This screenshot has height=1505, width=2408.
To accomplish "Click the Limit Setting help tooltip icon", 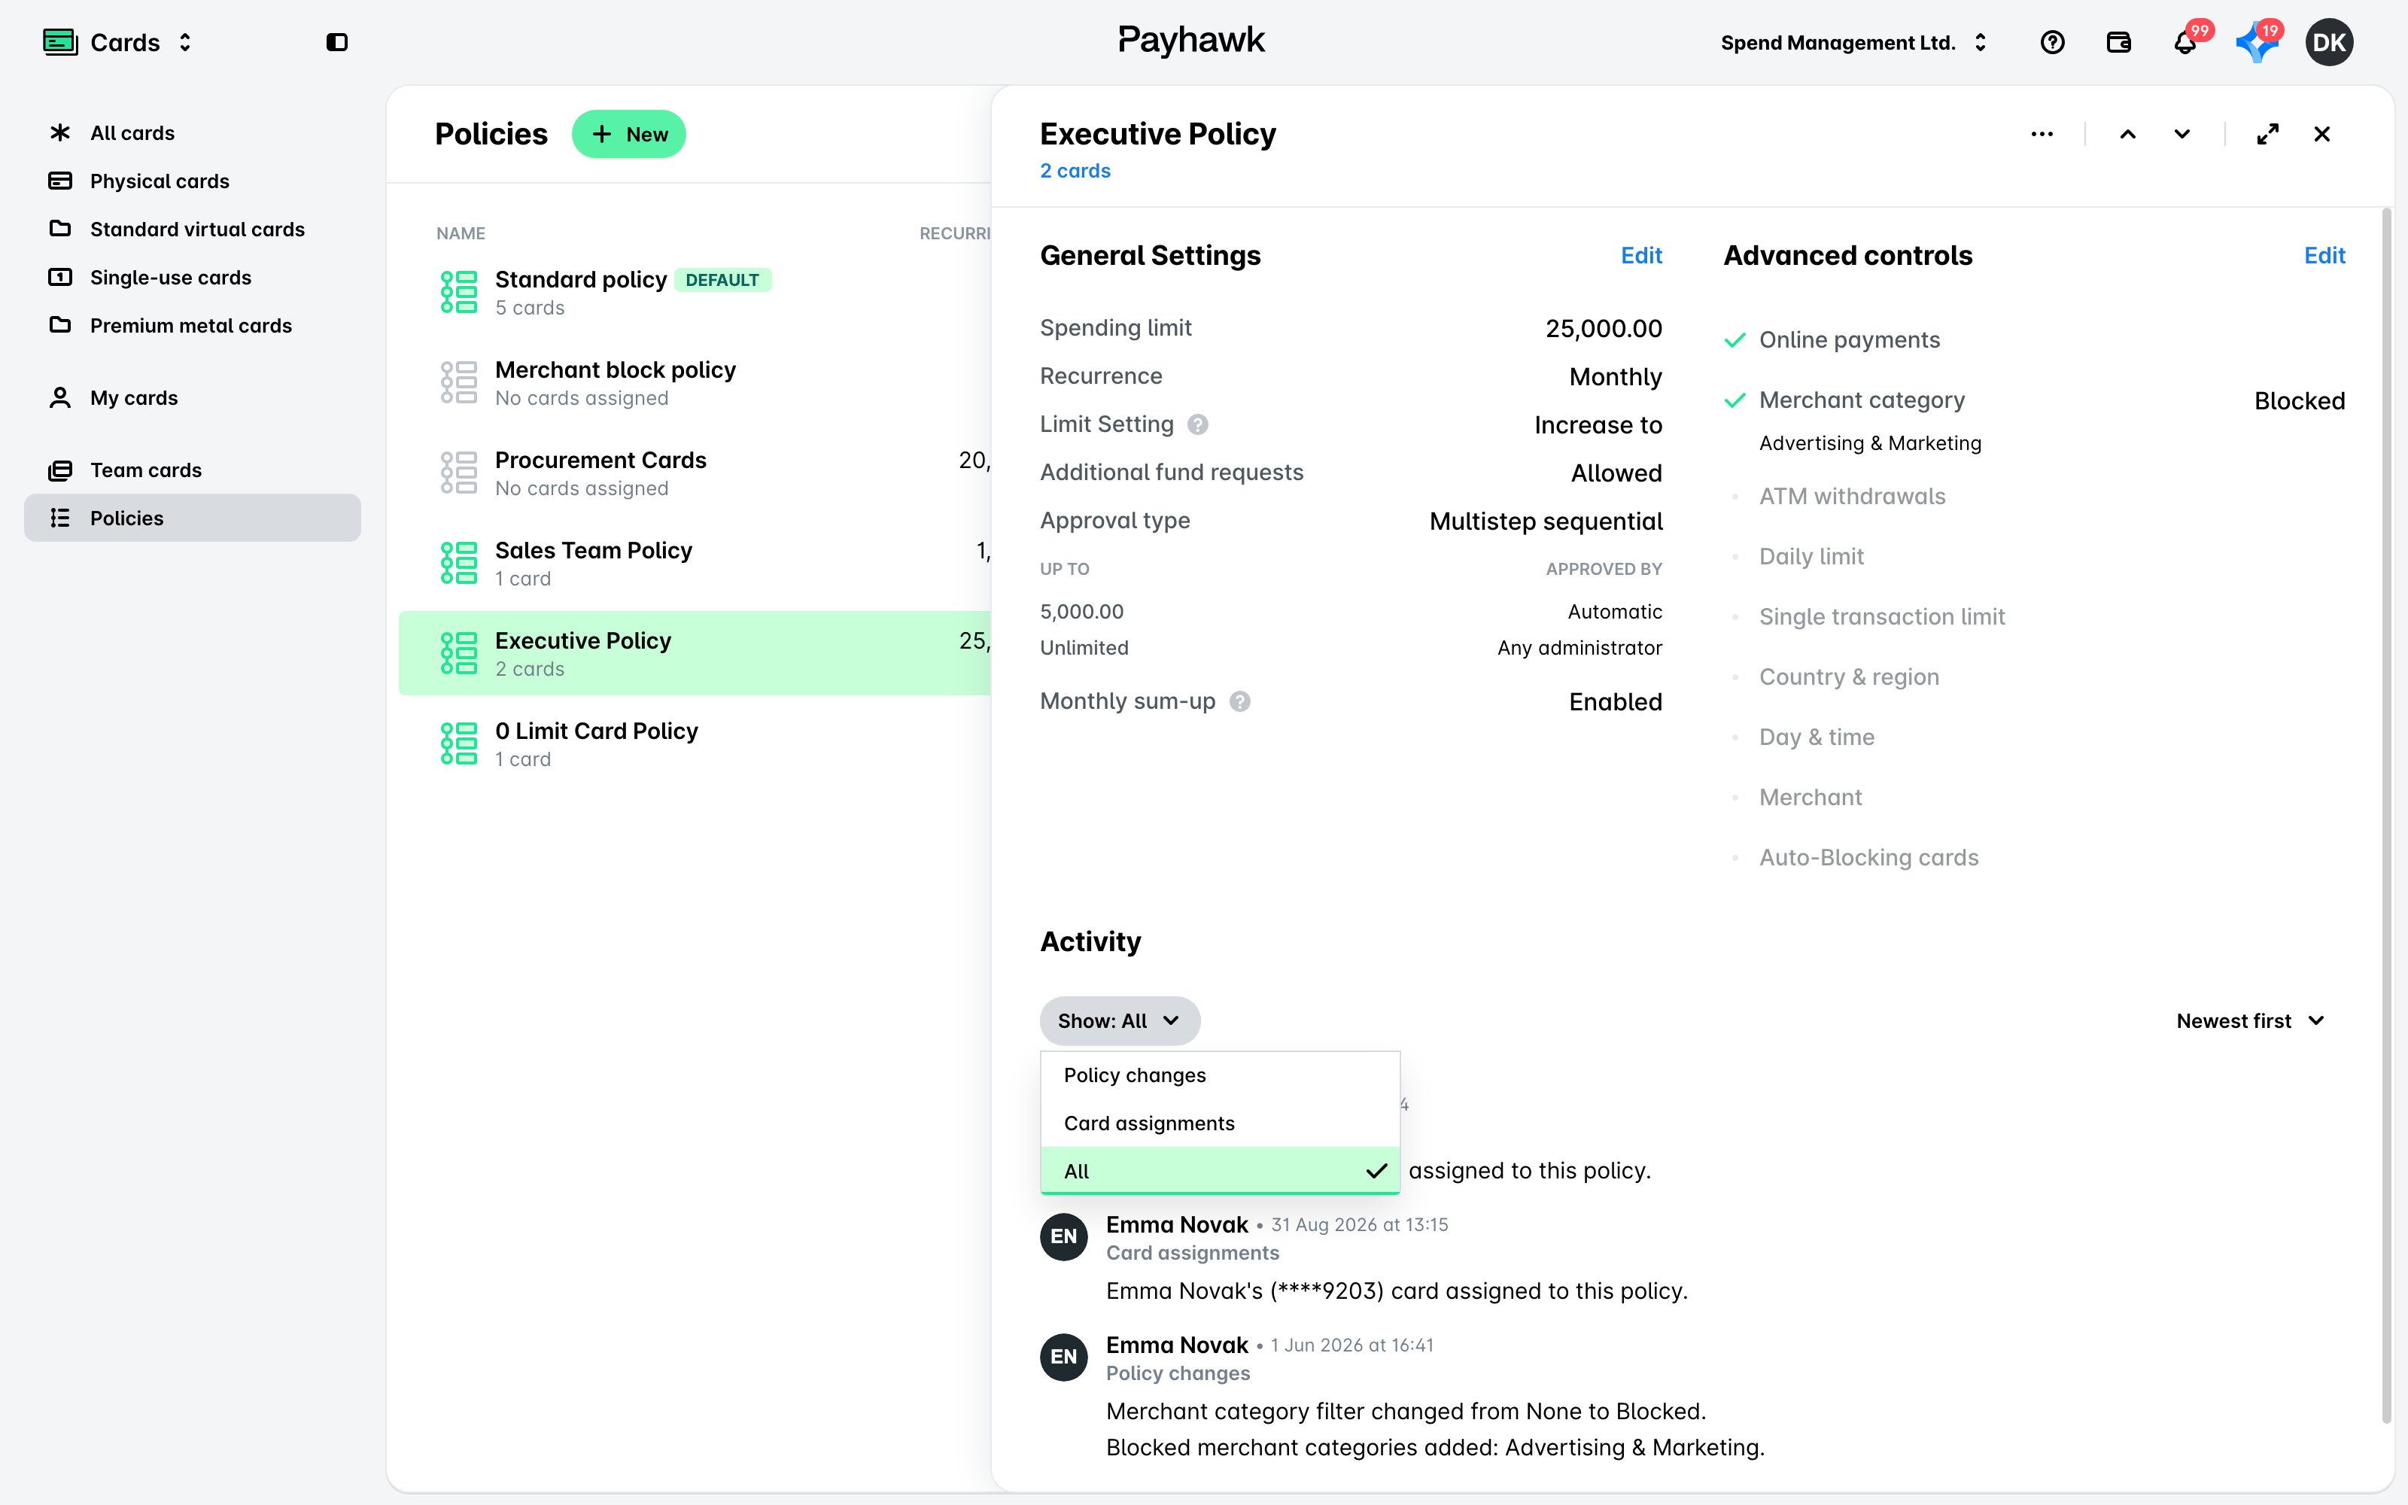I will tap(1198, 424).
